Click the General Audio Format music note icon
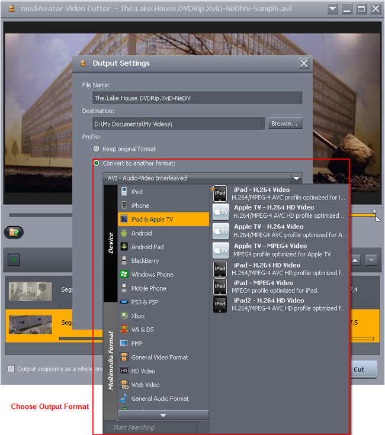 tap(124, 398)
